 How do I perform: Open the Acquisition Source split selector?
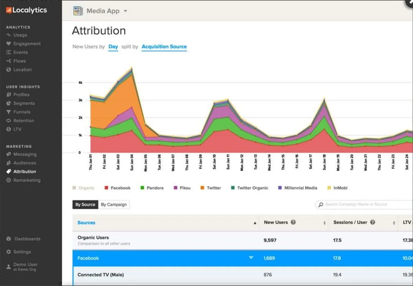[164, 47]
